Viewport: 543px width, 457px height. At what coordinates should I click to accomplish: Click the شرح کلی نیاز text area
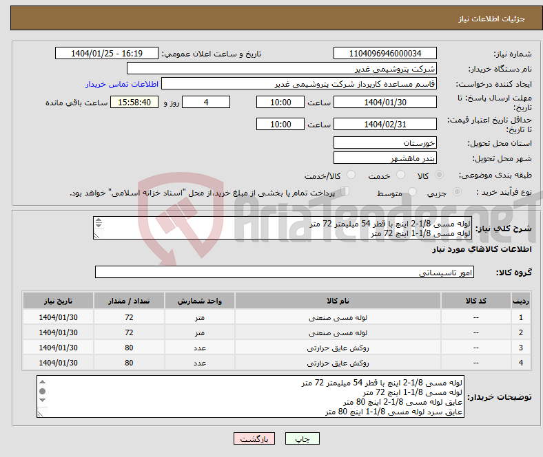click(x=283, y=228)
